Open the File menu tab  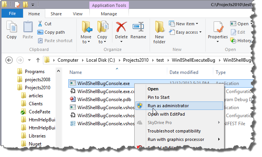tap(12, 14)
